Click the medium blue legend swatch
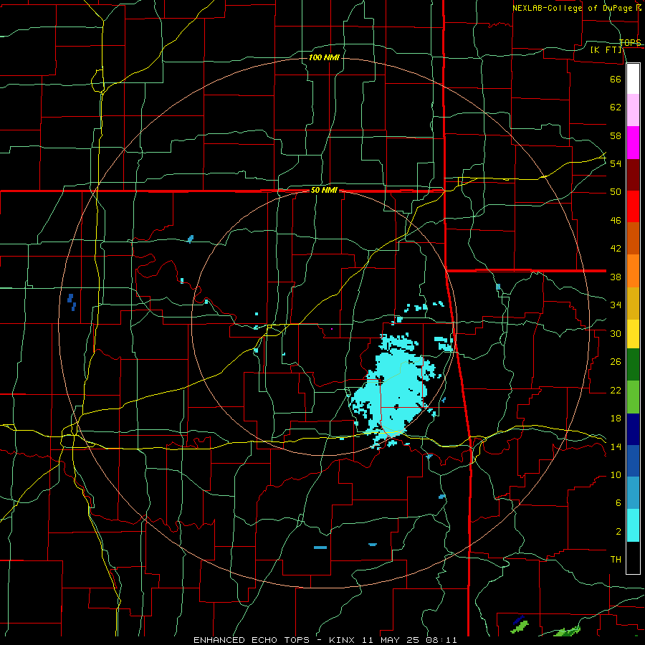Screen dimensions: 645x645 coord(633,461)
